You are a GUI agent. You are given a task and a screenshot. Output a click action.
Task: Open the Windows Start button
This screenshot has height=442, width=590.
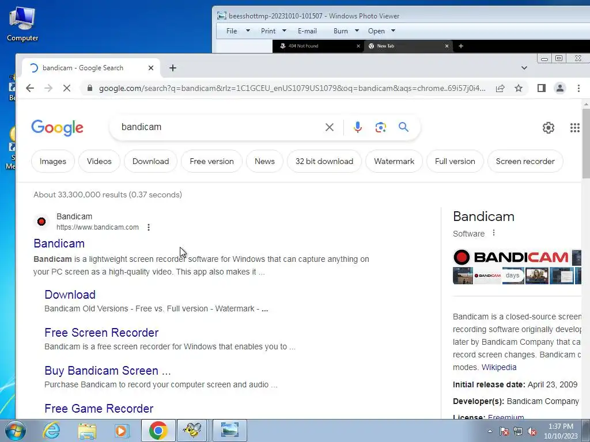(16, 430)
